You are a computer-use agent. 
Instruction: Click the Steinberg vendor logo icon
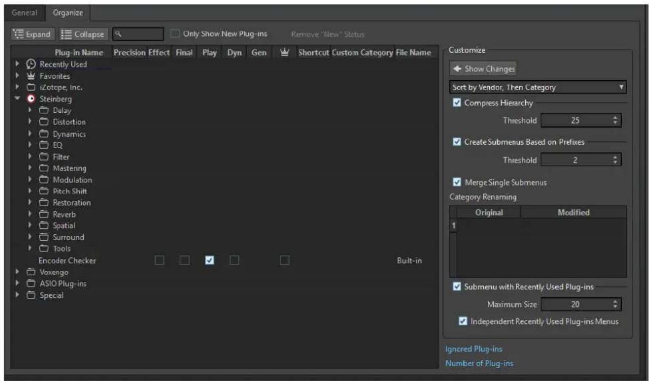tap(31, 99)
